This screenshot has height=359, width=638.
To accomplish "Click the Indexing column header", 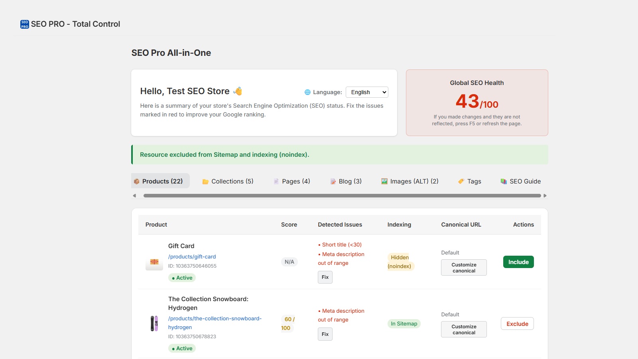I will [x=399, y=225].
